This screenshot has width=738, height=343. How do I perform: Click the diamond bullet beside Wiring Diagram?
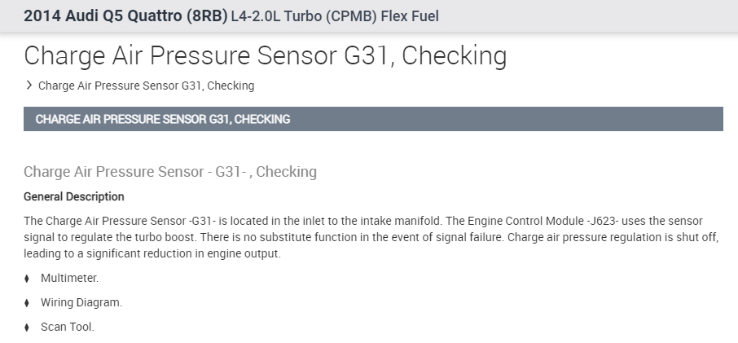[27, 303]
